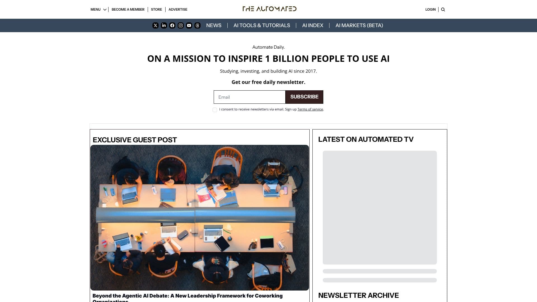
Task: Expand the MENU dropdown
Action: 98,10
